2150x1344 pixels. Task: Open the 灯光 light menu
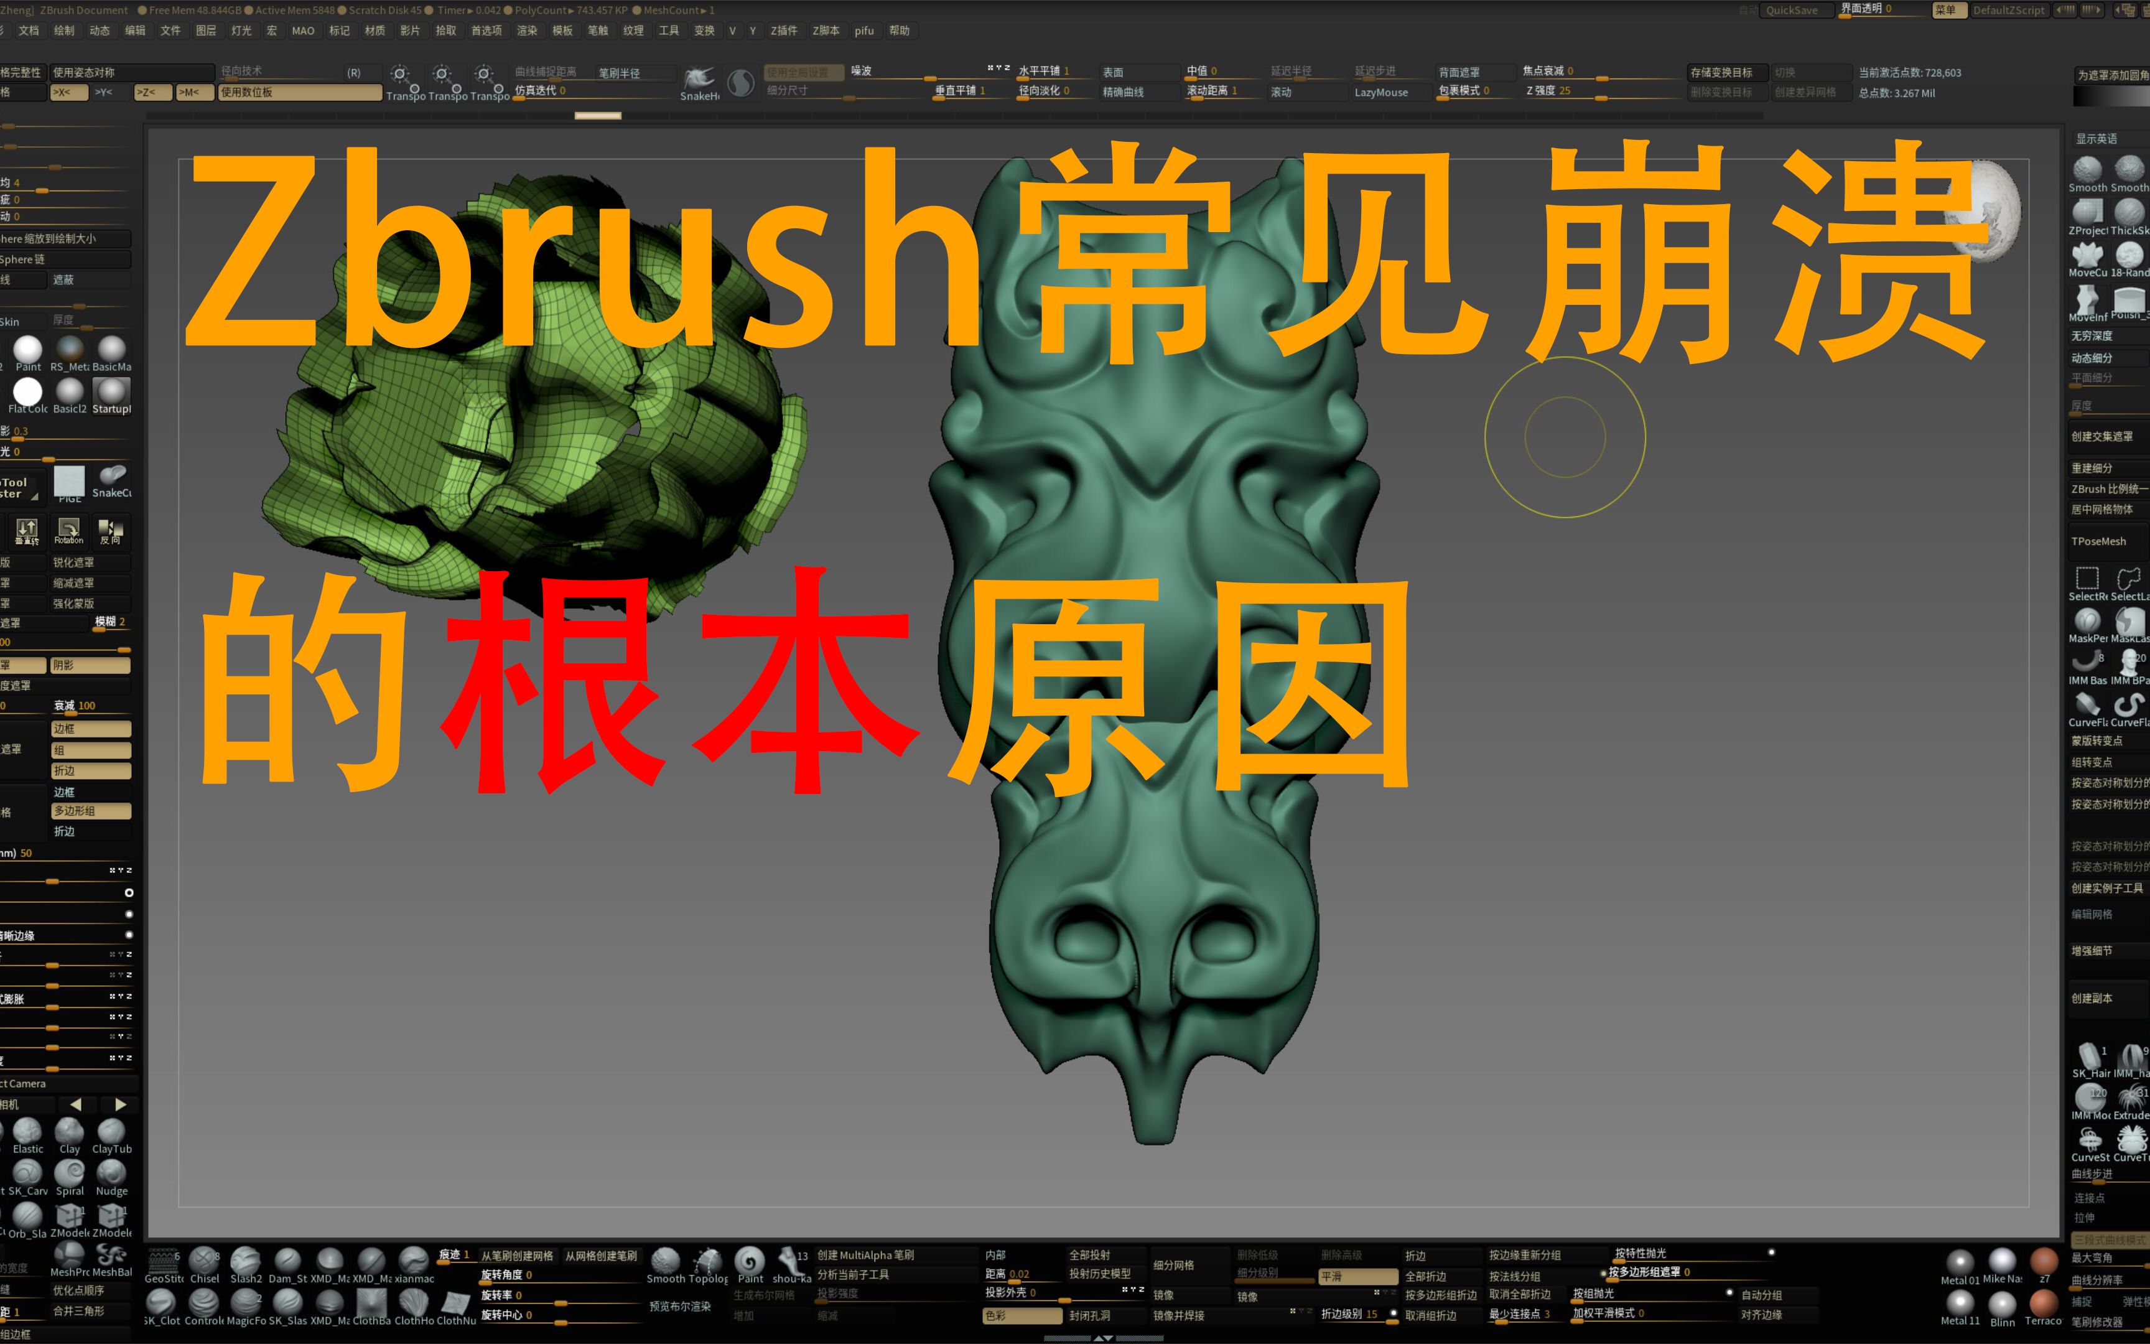(241, 30)
